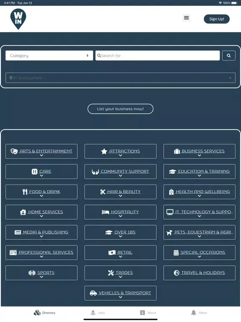Tap the battery status bar icon
This screenshot has width=241, height=322.
coord(234,3)
